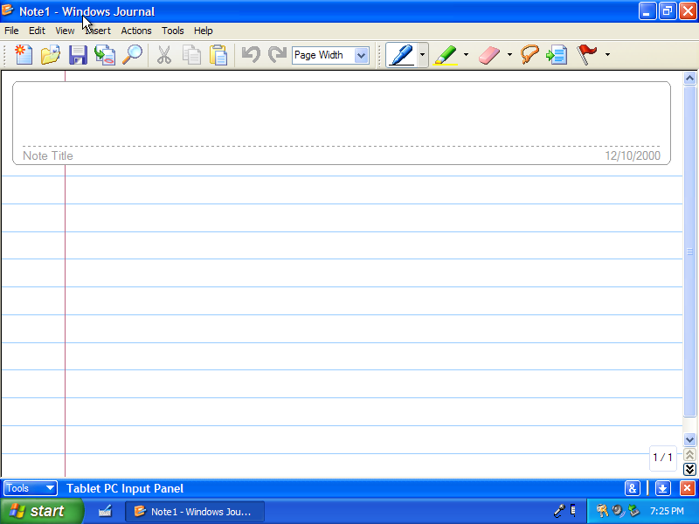Select the Pen tool
The image size is (699, 524).
click(x=400, y=55)
